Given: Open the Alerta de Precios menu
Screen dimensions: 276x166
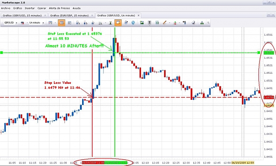Looking at the screenshot, I should [x=59, y=8].
